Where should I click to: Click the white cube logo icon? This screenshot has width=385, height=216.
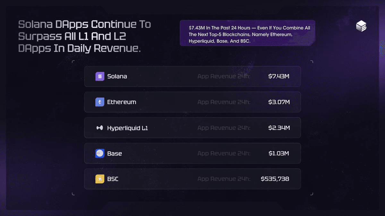tap(361, 27)
